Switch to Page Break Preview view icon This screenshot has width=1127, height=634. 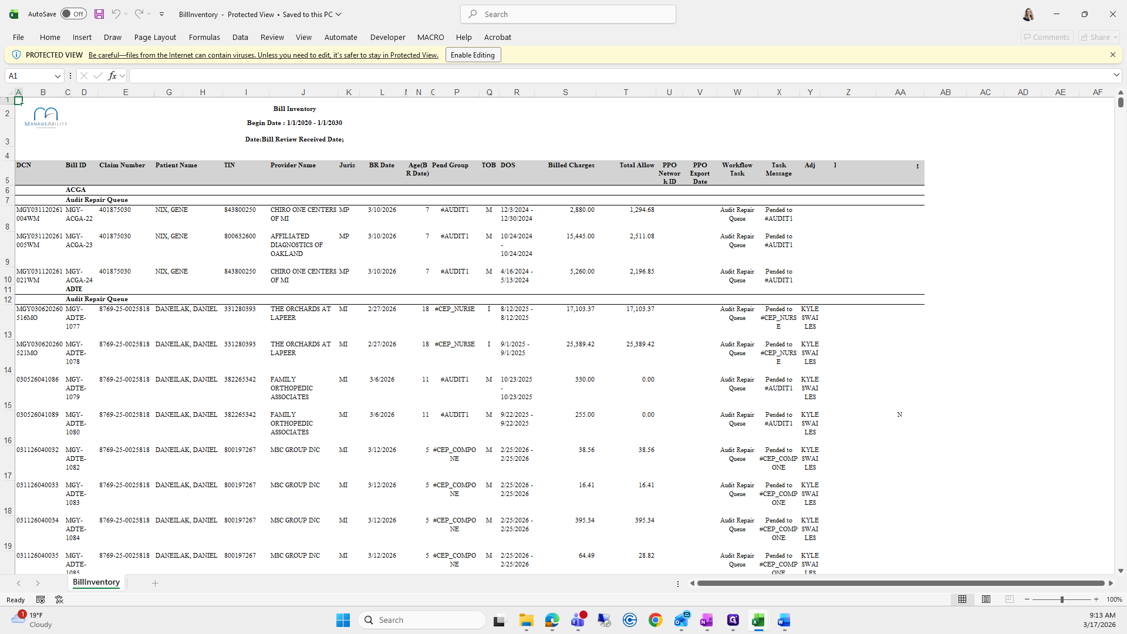tap(1009, 599)
